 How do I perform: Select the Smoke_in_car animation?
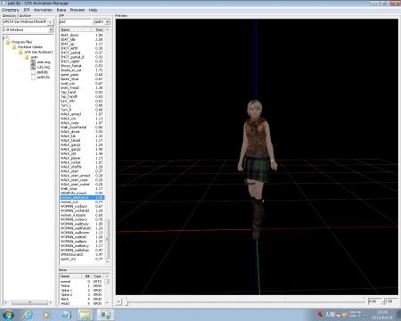82,70
